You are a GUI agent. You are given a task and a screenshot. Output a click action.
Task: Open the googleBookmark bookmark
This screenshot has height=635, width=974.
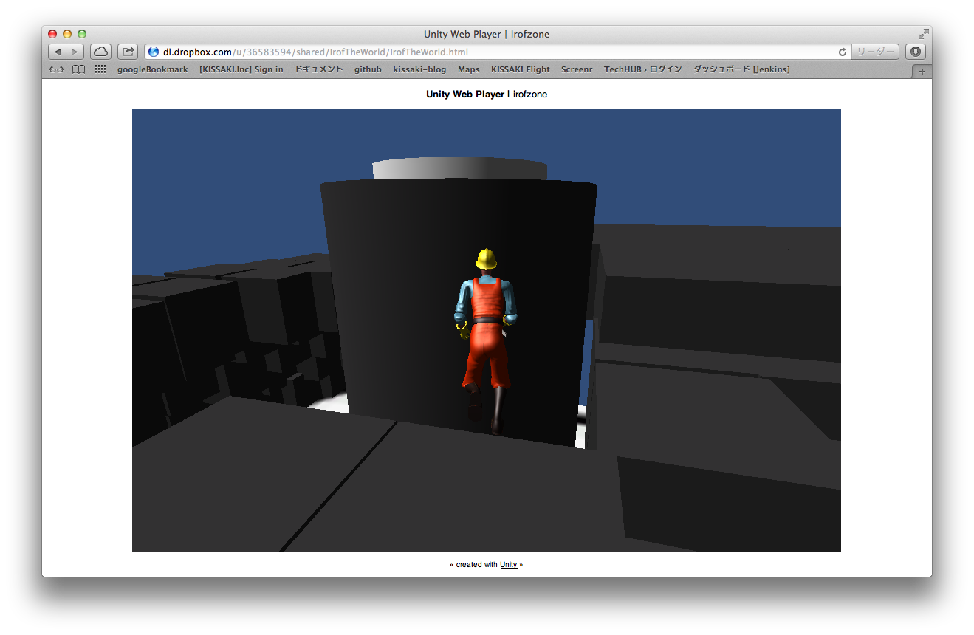[153, 69]
